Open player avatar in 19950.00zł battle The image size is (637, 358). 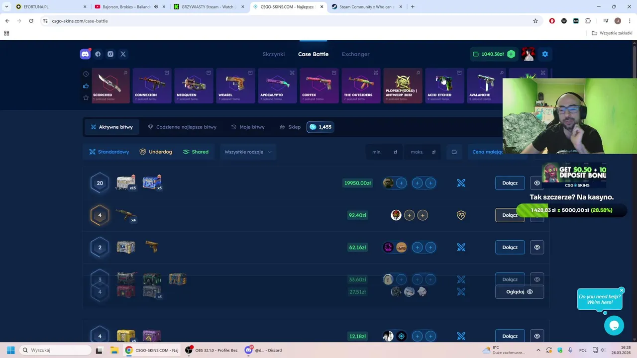pos(388,183)
